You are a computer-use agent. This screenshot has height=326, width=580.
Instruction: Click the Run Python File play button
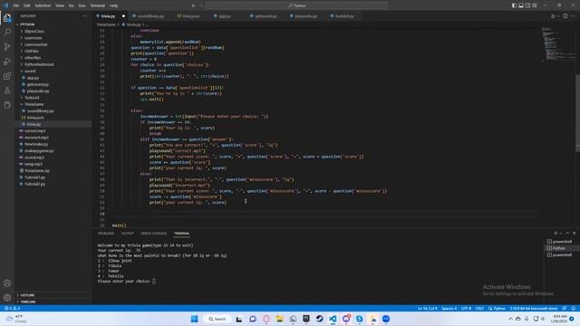tap(553, 16)
